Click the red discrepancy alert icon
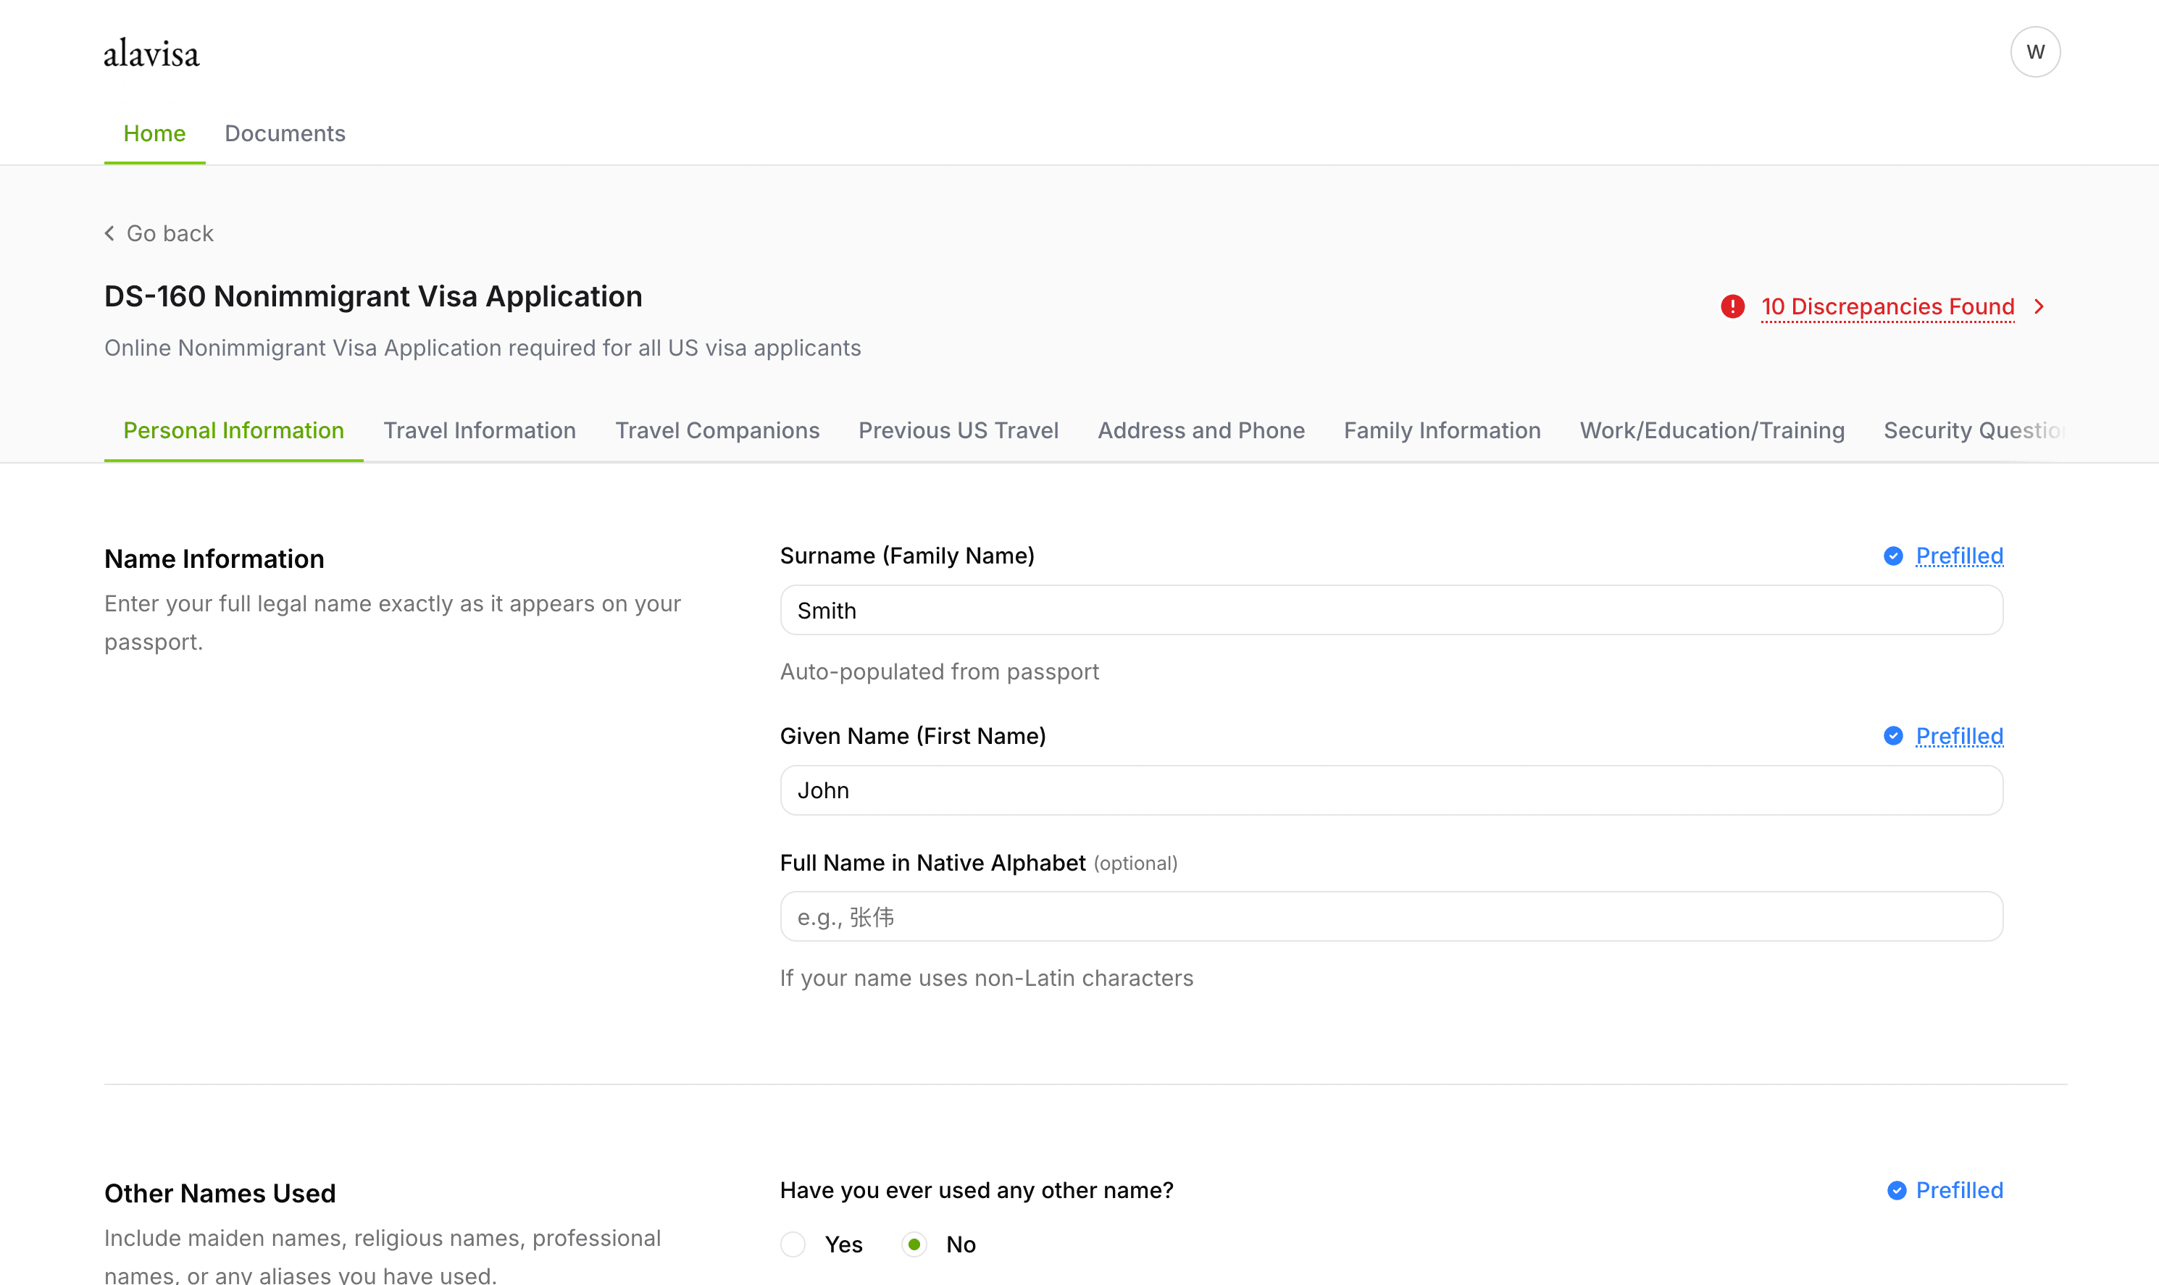Image resolution: width=2159 pixels, height=1285 pixels. coord(1732,306)
